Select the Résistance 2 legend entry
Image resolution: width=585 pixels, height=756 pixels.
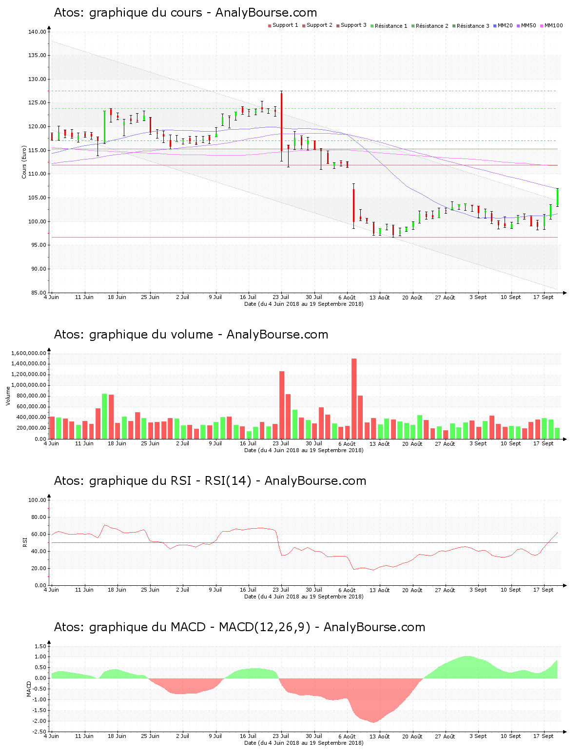tap(430, 26)
